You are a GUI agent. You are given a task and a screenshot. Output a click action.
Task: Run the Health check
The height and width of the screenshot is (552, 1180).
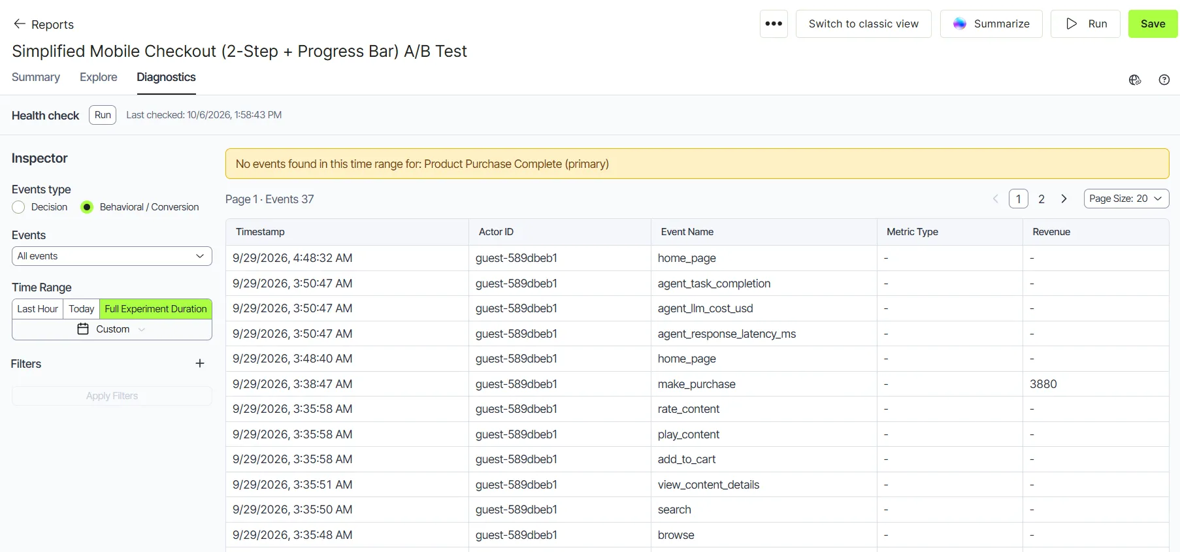(103, 115)
